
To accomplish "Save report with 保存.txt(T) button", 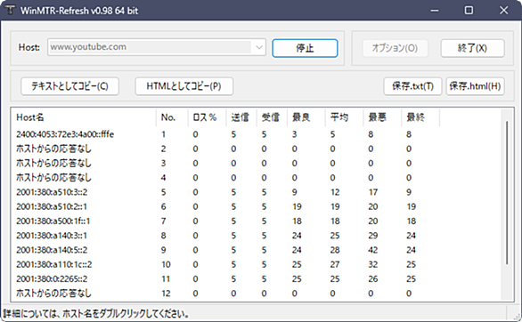I will [412, 86].
